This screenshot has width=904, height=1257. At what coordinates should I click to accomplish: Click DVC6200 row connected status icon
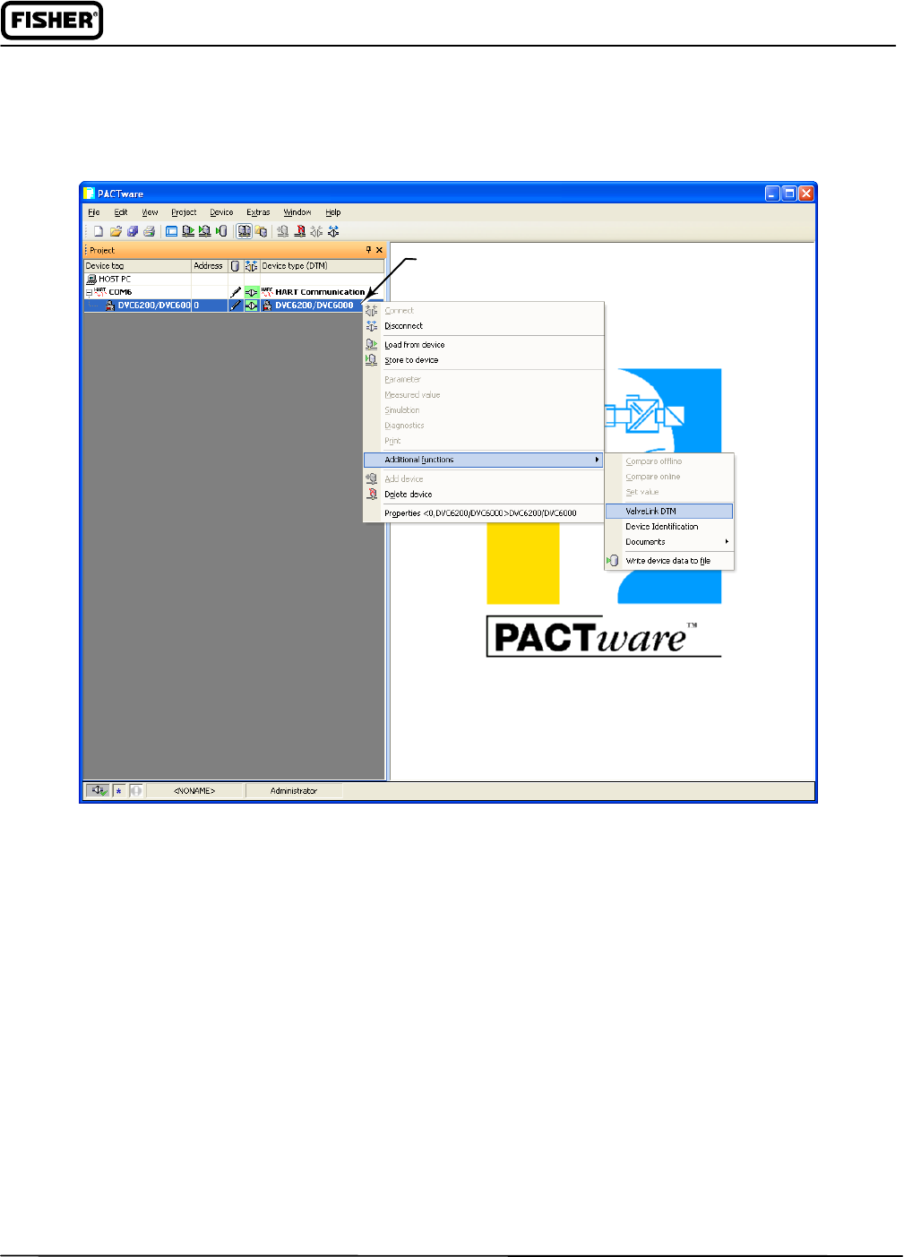252,305
